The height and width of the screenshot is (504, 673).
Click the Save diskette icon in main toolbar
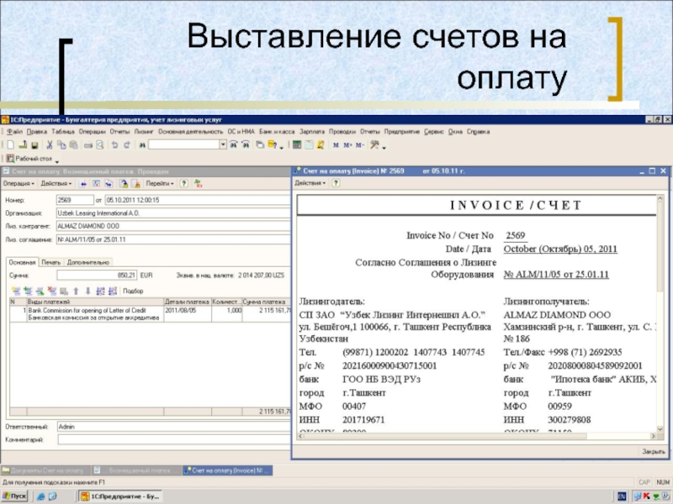(x=34, y=144)
